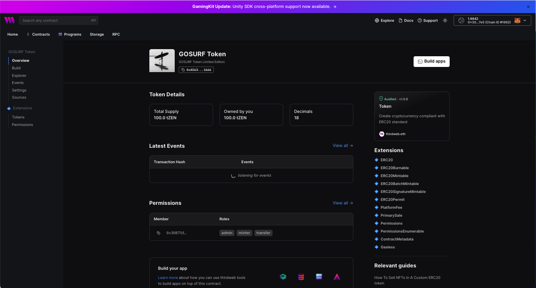Select Overview in sidebar
This screenshot has height=288, width=536.
click(21, 61)
